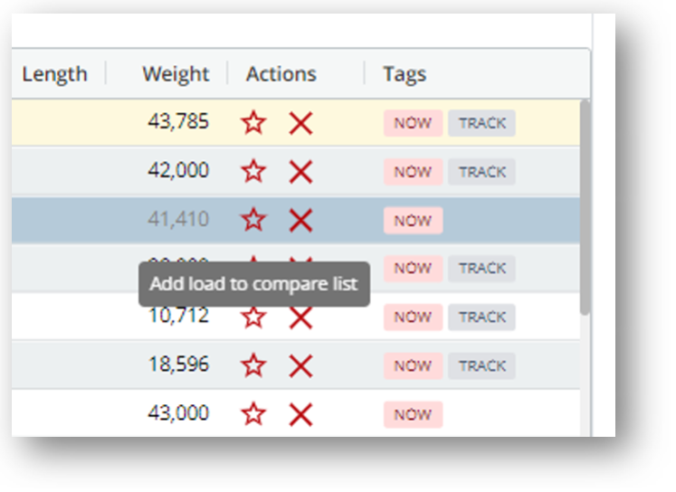Viewport: 676px width, 492px height.
Task: Click the Actions column header
Action: click(x=281, y=74)
